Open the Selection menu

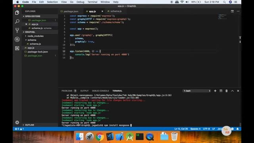52,2
